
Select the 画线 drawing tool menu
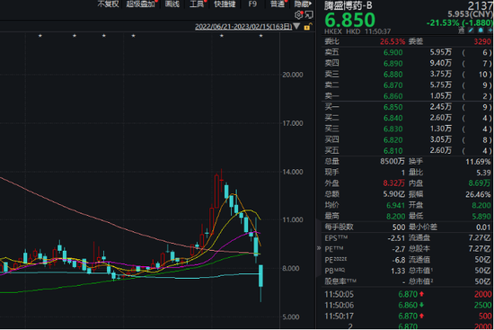click(x=172, y=4)
